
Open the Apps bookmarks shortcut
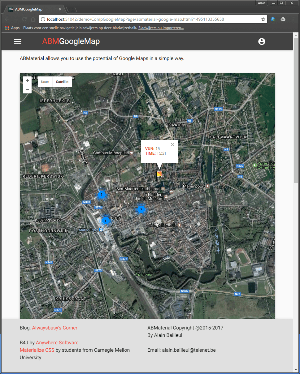(x=12, y=28)
